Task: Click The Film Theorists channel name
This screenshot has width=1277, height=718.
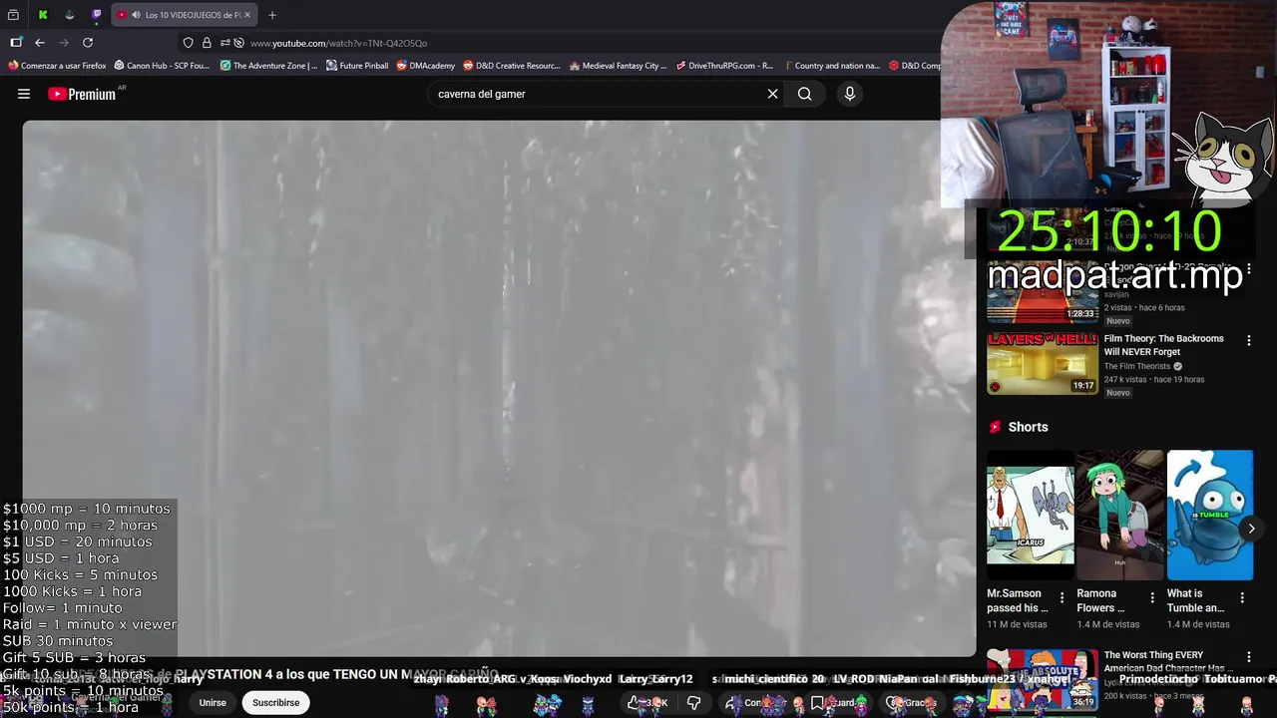Action: pyautogui.click(x=1136, y=366)
